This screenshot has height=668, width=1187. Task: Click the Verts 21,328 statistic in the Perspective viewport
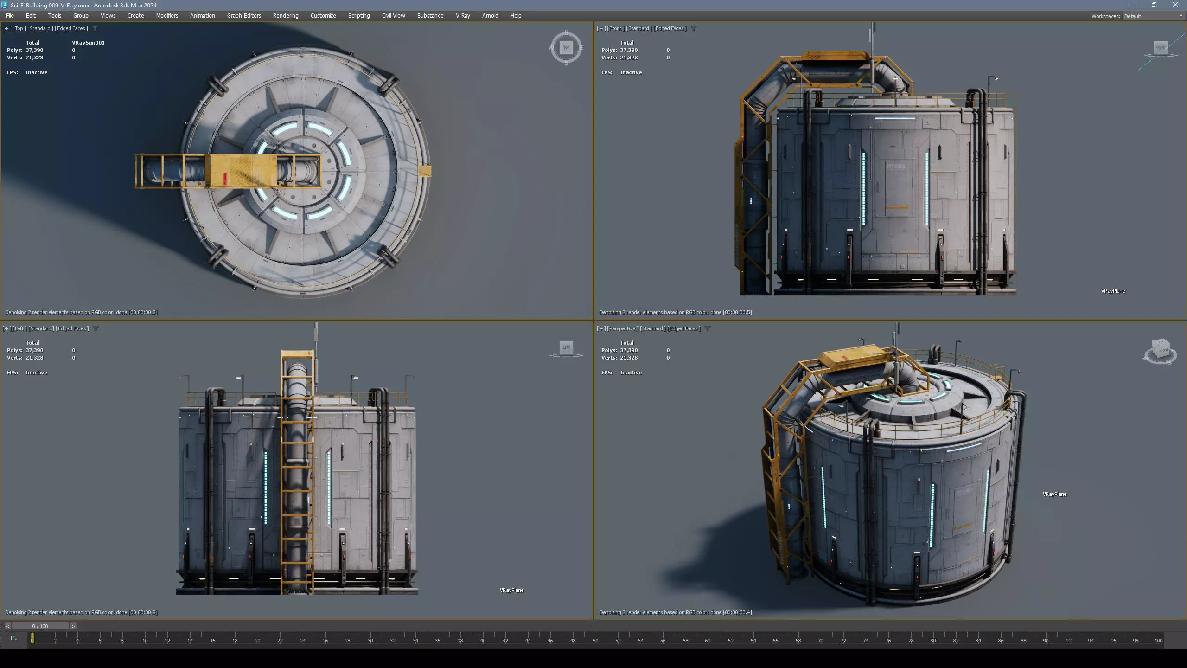tap(619, 358)
